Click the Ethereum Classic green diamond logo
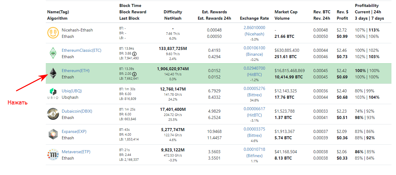Viewport: 396px width, 175px height. [x=53, y=53]
